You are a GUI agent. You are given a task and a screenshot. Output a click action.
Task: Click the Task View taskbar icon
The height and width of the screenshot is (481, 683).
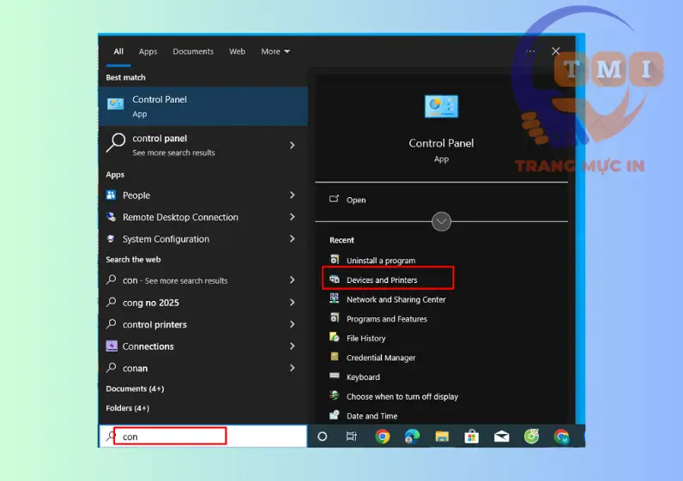click(x=352, y=436)
